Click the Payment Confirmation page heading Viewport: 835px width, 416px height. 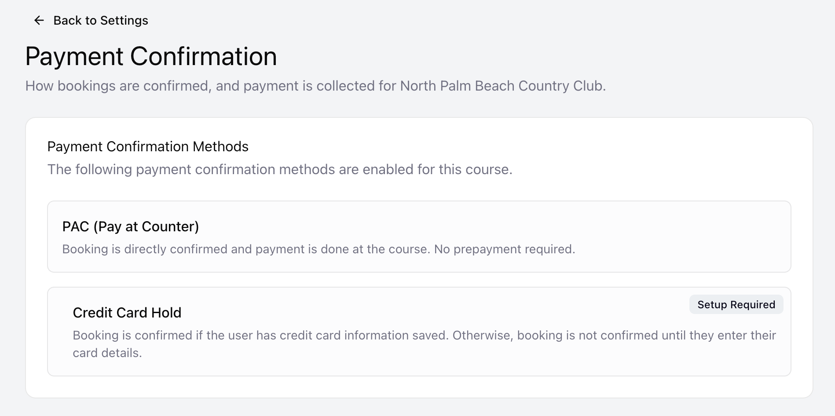point(151,56)
